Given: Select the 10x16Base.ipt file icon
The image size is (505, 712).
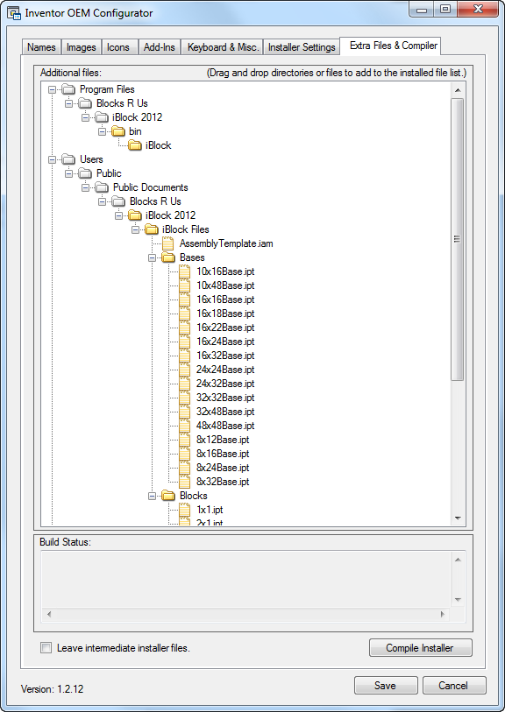Looking at the screenshot, I should 184,271.
